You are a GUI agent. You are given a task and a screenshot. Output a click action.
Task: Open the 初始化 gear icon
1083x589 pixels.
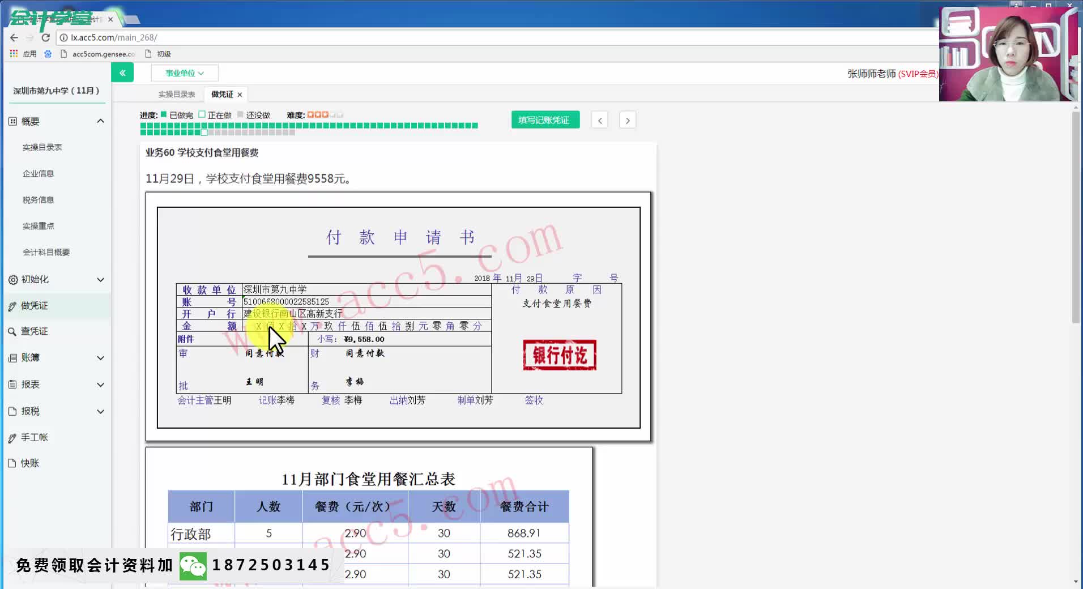[x=12, y=279]
